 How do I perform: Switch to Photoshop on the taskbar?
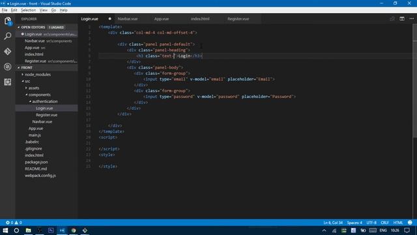(x=51, y=230)
